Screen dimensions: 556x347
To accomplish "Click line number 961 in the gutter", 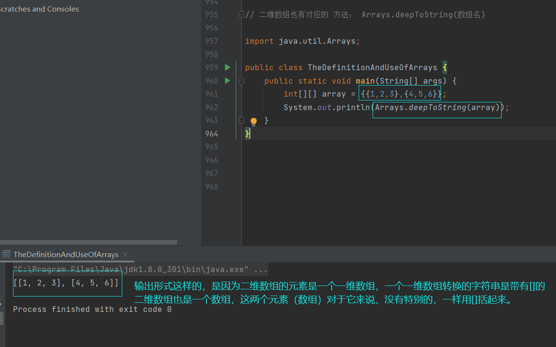I will [211, 94].
